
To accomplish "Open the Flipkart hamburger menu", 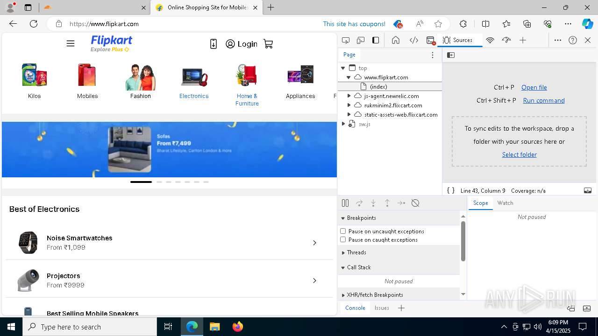I will click(x=71, y=44).
